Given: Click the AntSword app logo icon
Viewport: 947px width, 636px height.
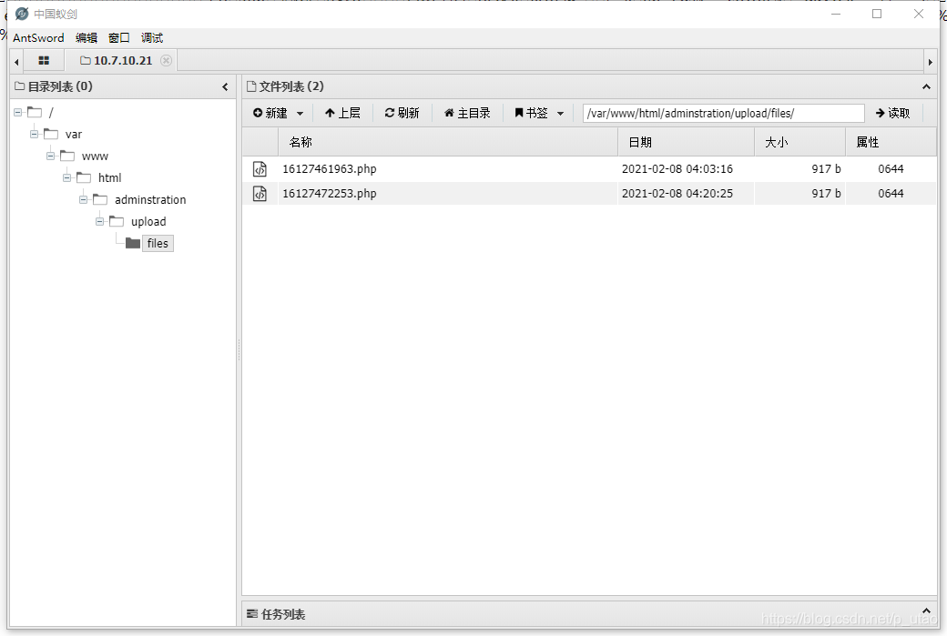Looking at the screenshot, I should [x=22, y=14].
